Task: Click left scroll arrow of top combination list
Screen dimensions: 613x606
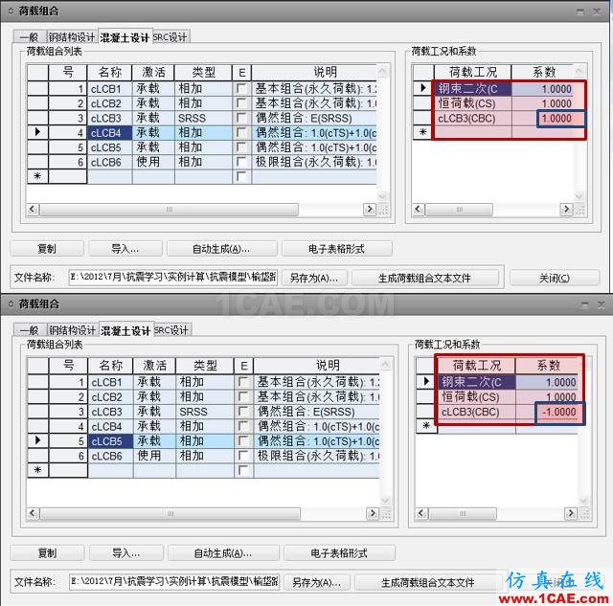Action: point(33,209)
